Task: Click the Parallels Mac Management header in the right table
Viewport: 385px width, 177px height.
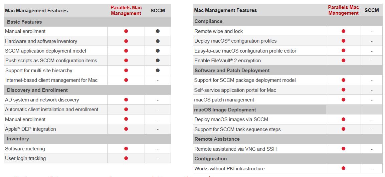Action: click(343, 10)
